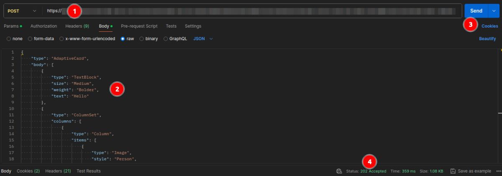Click the "text": "Hello" line
This screenshot has width=502, height=176.
tap(70, 96)
